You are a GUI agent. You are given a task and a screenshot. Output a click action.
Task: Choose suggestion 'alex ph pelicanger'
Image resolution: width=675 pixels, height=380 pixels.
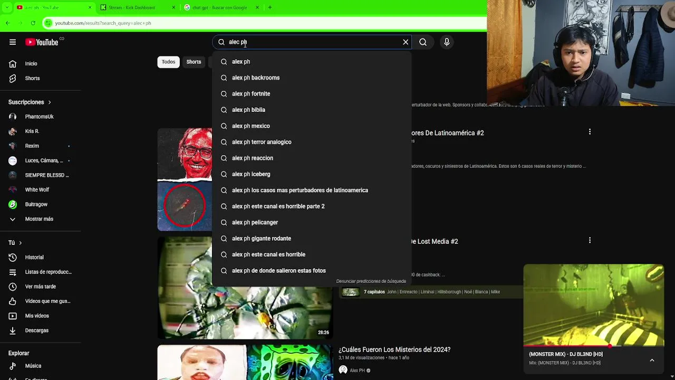pos(312,222)
